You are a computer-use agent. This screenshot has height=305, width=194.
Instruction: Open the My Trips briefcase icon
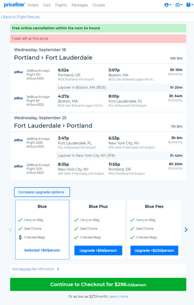pyautogui.click(x=179, y=5)
